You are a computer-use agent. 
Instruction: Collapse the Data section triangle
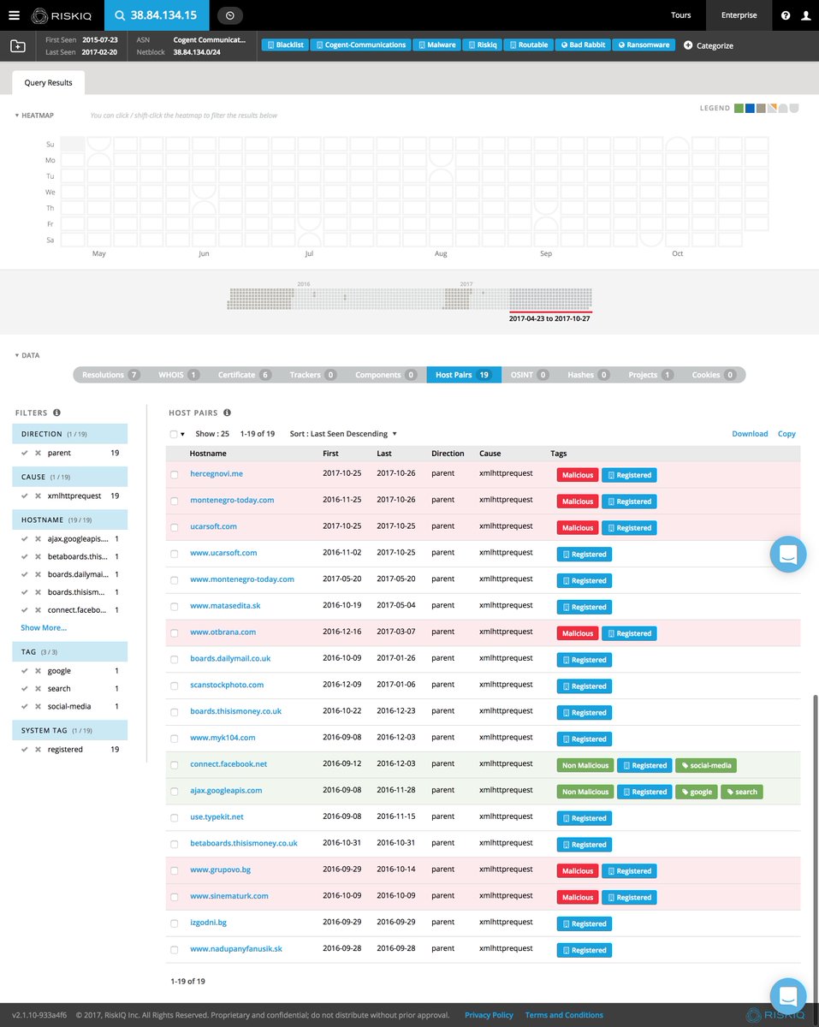(x=17, y=355)
